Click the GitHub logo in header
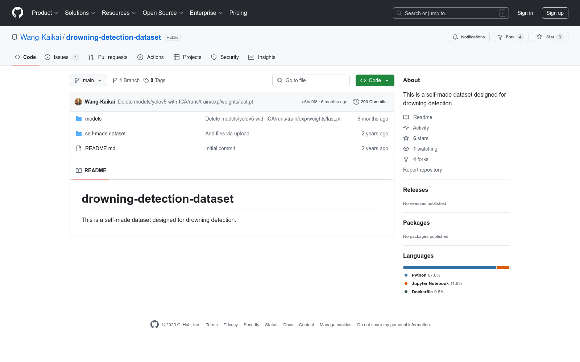Screen dimensions: 580x362 click(17, 13)
